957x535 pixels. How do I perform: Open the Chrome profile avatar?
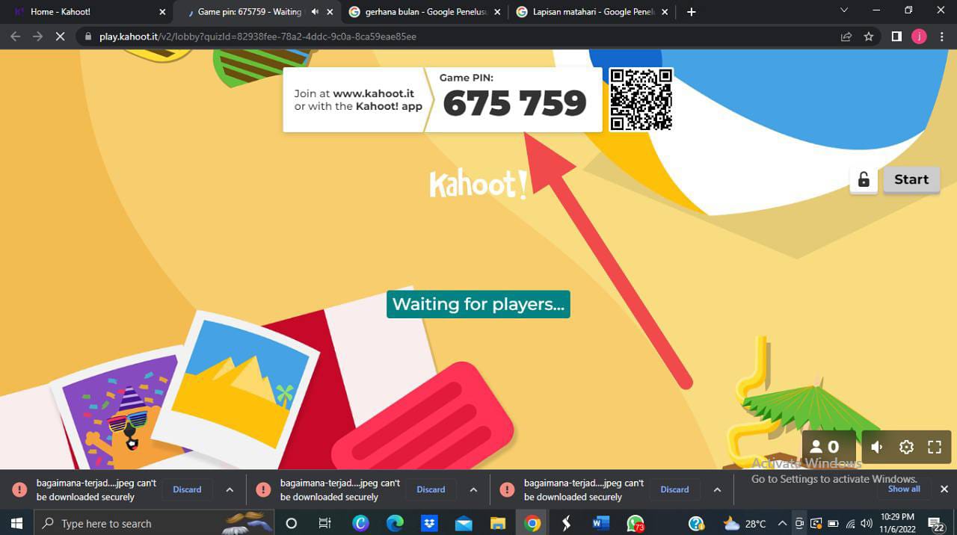click(x=919, y=36)
